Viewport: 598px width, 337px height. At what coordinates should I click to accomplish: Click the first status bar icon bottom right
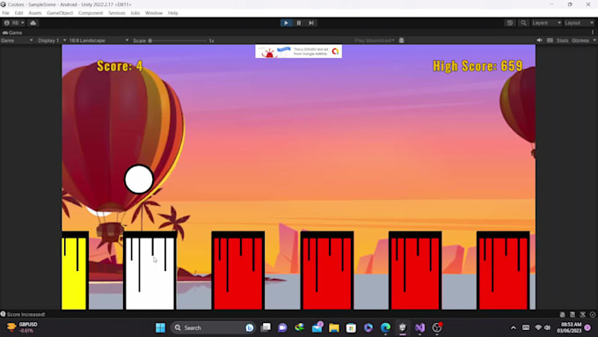coord(563,314)
